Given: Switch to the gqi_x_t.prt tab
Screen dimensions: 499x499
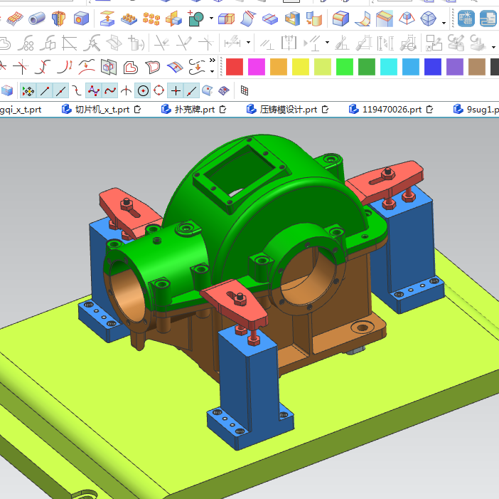Looking at the screenshot, I should 21,110.
